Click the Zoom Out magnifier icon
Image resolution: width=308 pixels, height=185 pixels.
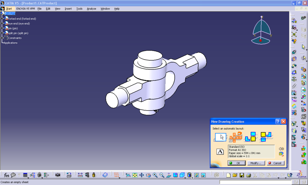coord(162,175)
